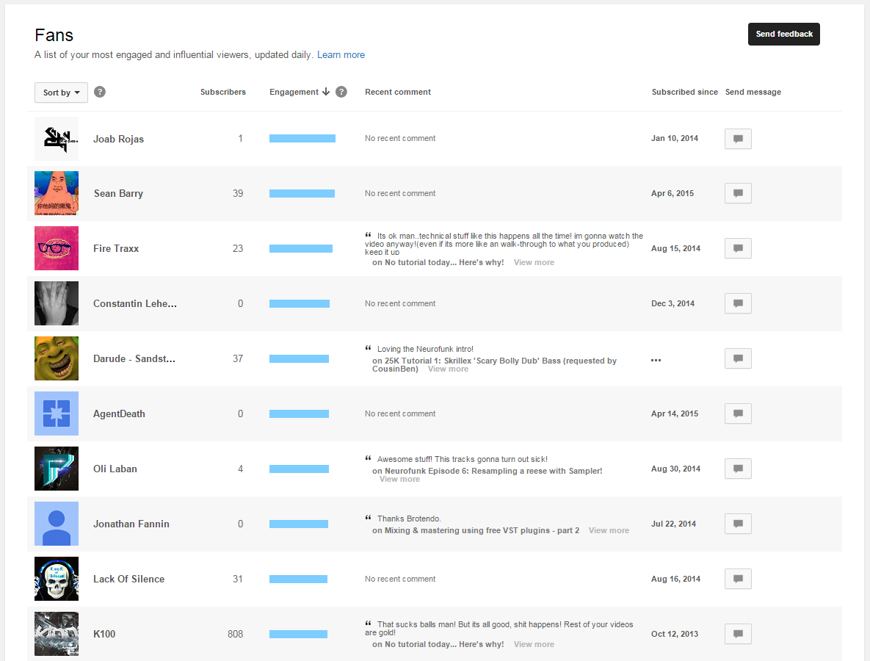This screenshot has height=661, width=870.
Task: Open 'Neurofunk Episode 6' video link
Action: coord(493,471)
